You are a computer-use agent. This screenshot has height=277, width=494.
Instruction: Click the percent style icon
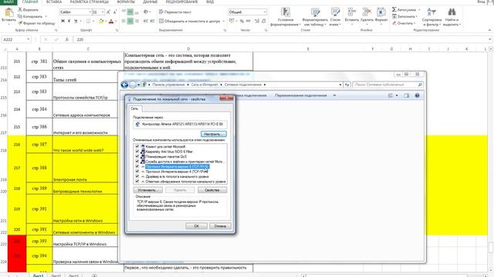[x=242, y=21]
